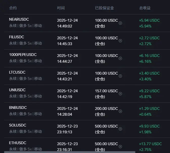Click BNBUSDC timestamp 14:28:04
The width and height of the screenshot is (170, 153).
[x=65, y=114]
